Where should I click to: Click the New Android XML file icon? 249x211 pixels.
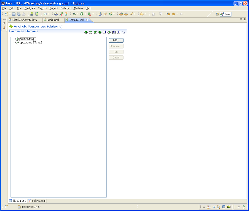(x=66, y=14)
